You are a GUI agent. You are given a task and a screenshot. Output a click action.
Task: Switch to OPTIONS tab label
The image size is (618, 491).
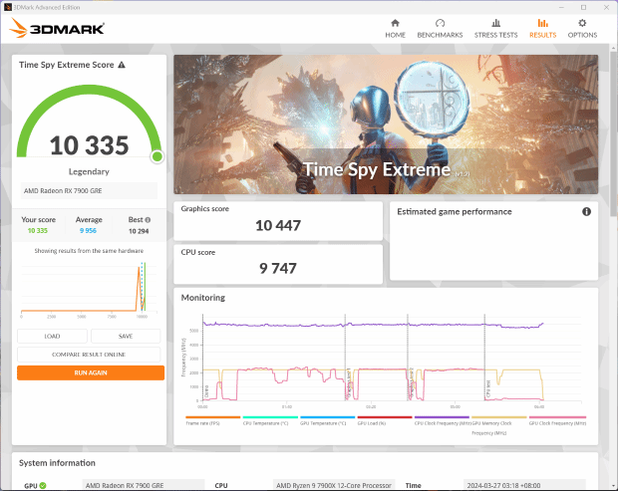[x=582, y=35]
